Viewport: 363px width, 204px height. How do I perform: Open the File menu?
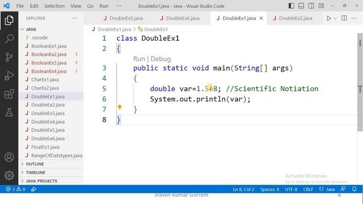point(20,6)
